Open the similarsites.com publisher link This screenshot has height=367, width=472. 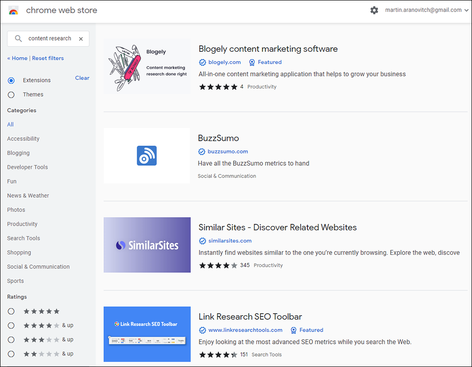coord(230,241)
